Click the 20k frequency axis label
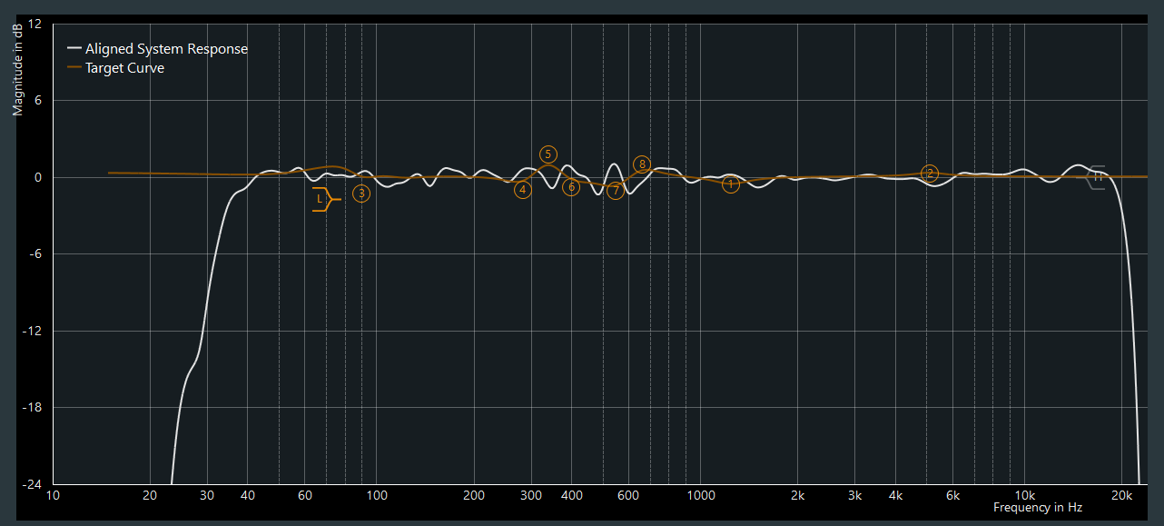Viewport: 1164px width, 526px height. tap(1121, 495)
